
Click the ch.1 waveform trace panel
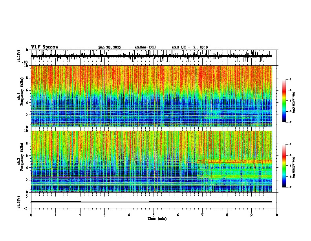point(154,56)
